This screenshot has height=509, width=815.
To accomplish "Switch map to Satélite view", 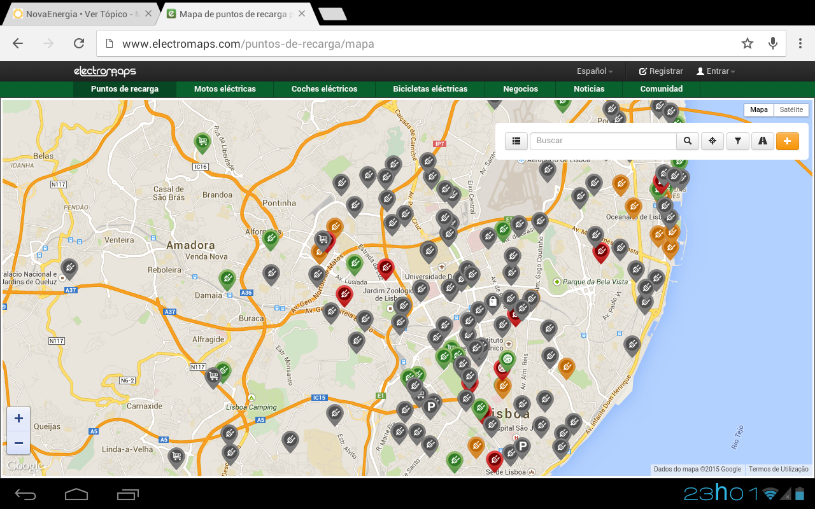I will click(x=791, y=110).
